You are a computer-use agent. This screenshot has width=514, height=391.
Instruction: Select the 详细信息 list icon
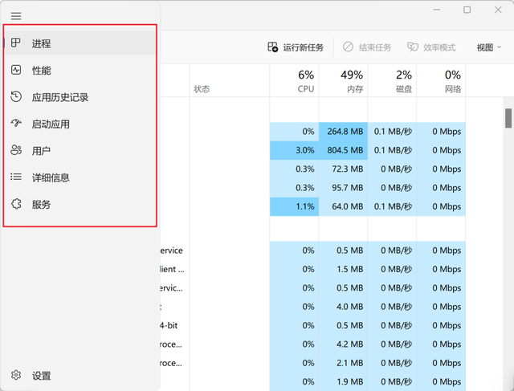point(16,177)
